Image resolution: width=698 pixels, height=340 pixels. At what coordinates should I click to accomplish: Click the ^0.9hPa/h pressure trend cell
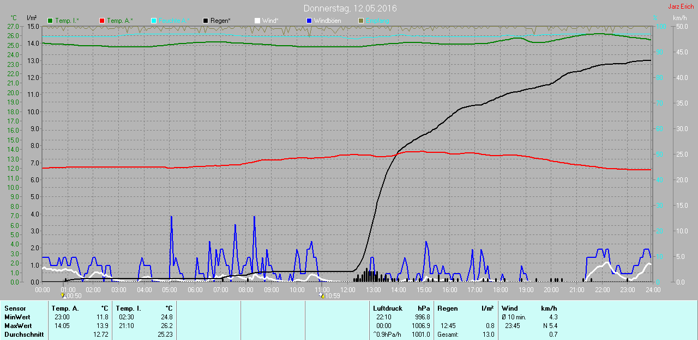387,335
